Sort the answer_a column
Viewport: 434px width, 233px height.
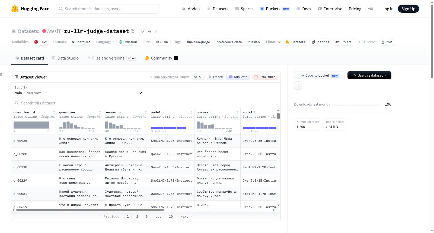[146, 112]
